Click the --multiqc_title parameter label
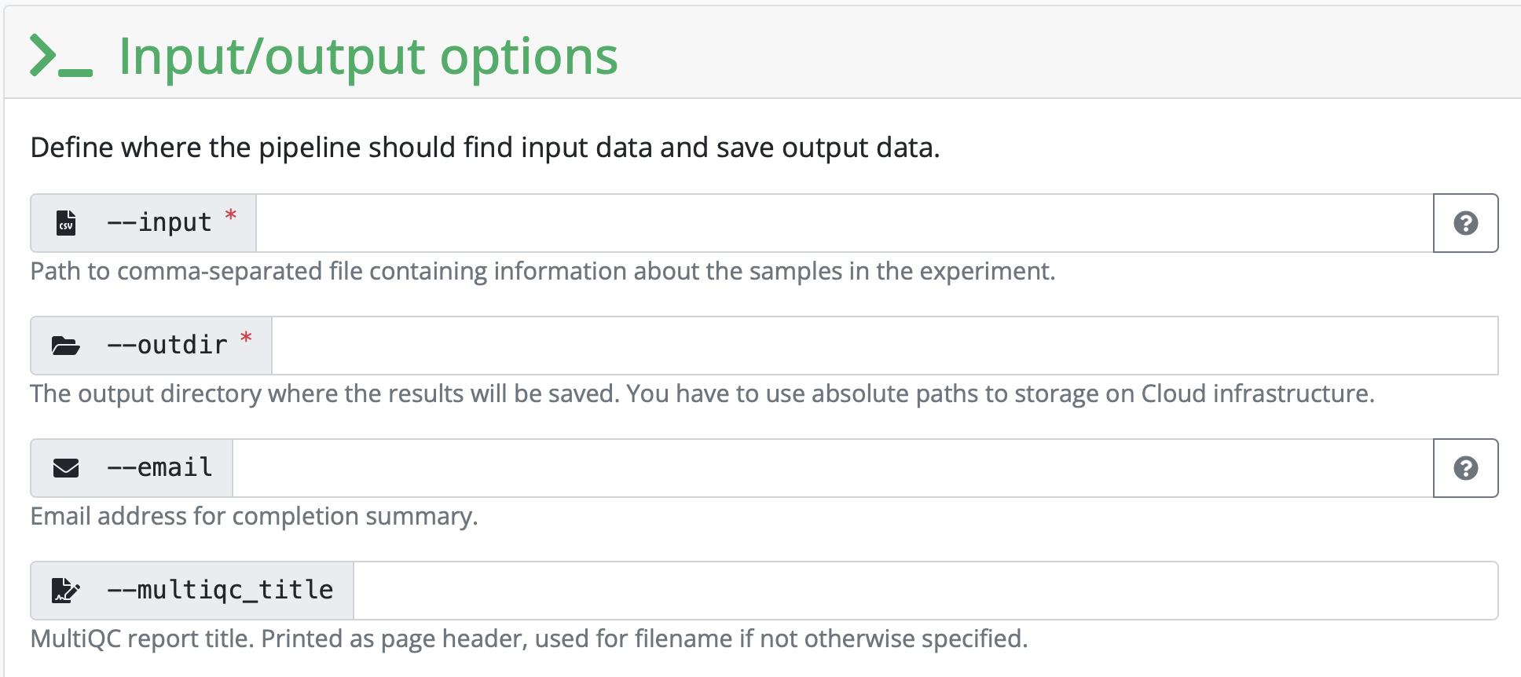 [x=220, y=591]
